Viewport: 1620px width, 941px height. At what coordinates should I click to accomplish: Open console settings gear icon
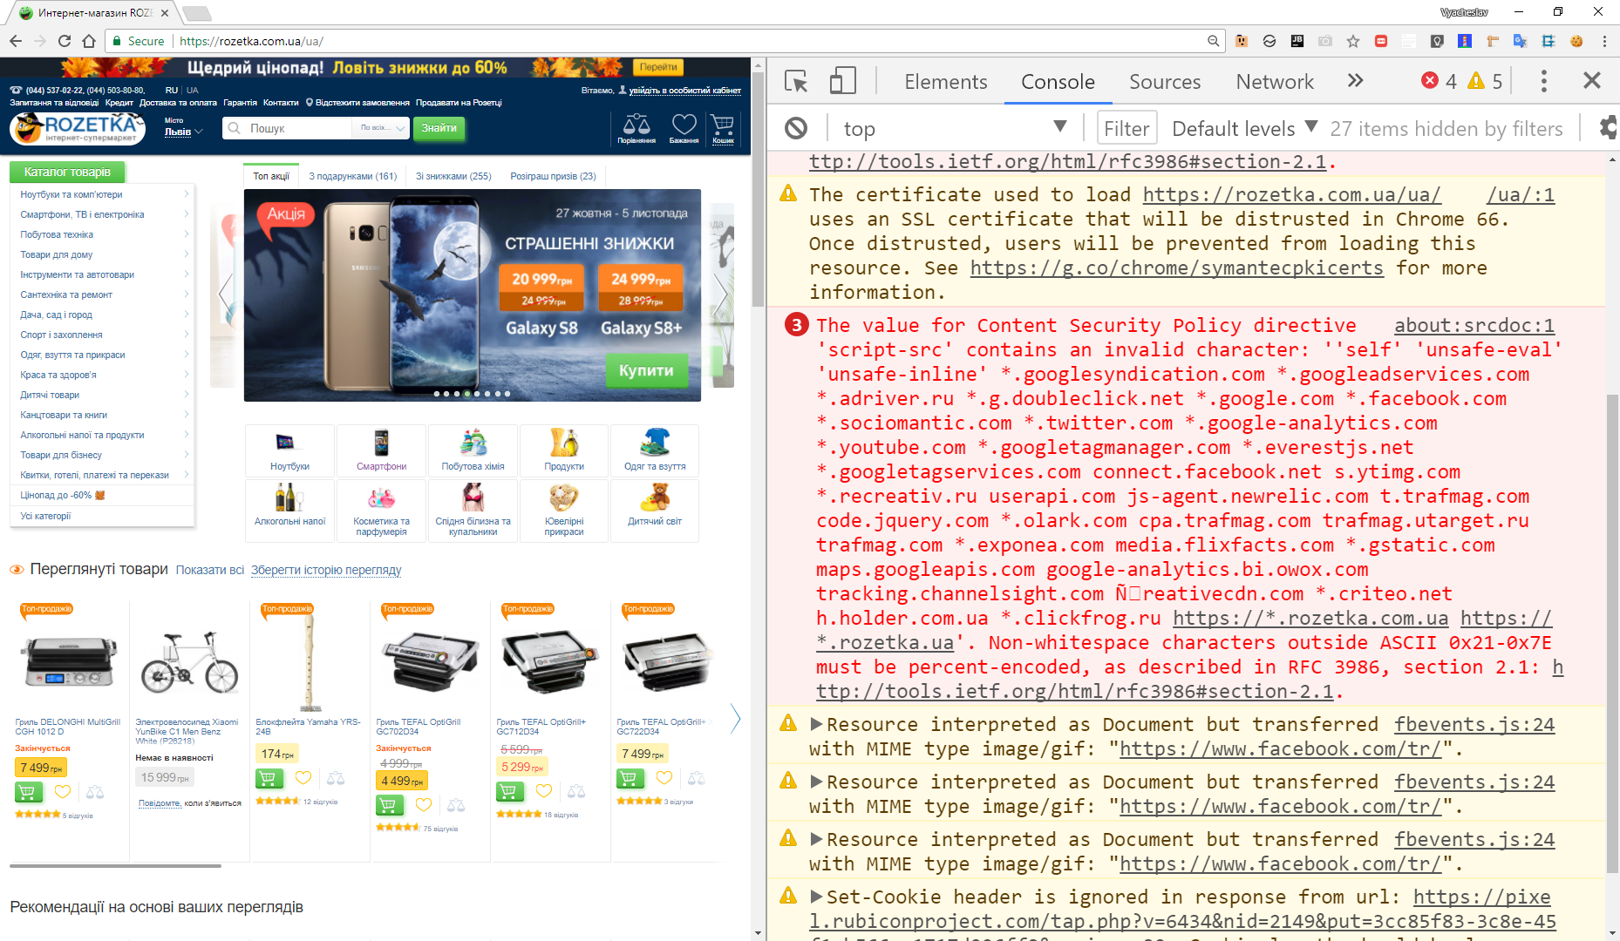tap(1608, 128)
